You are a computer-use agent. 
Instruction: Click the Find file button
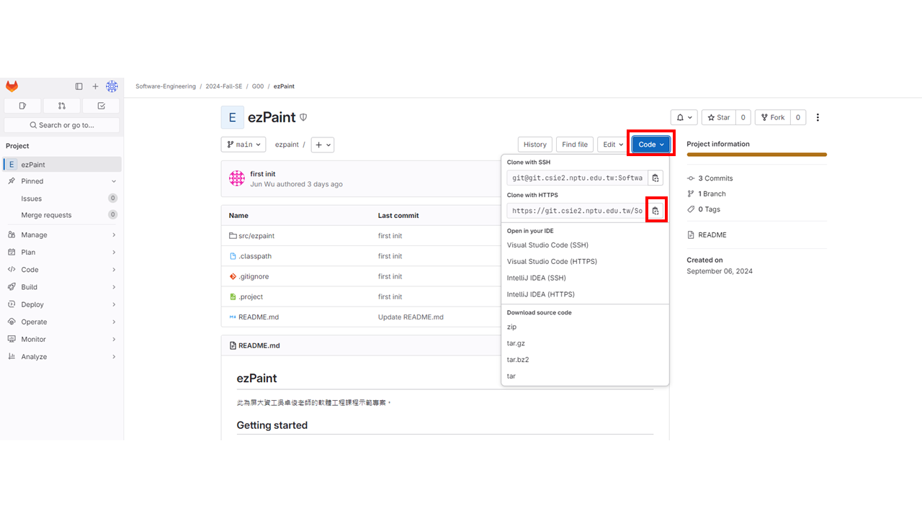(x=574, y=145)
